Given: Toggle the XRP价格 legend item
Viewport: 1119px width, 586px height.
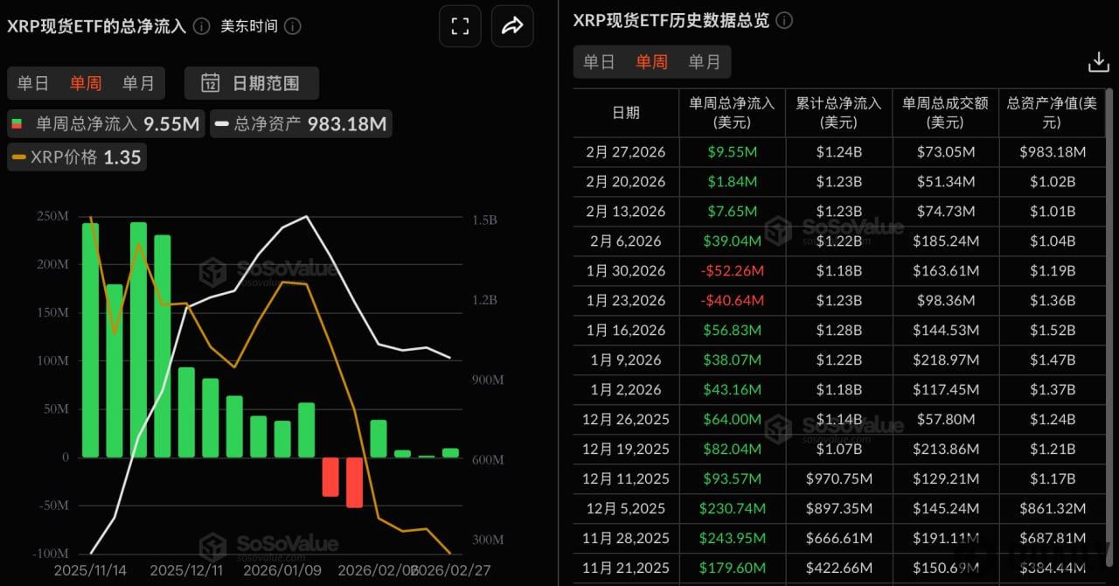Looking at the screenshot, I should click(76, 157).
